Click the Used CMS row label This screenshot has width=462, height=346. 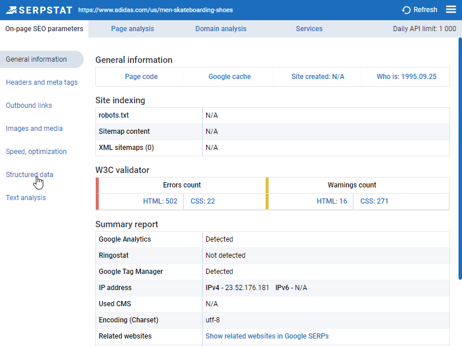coord(114,304)
